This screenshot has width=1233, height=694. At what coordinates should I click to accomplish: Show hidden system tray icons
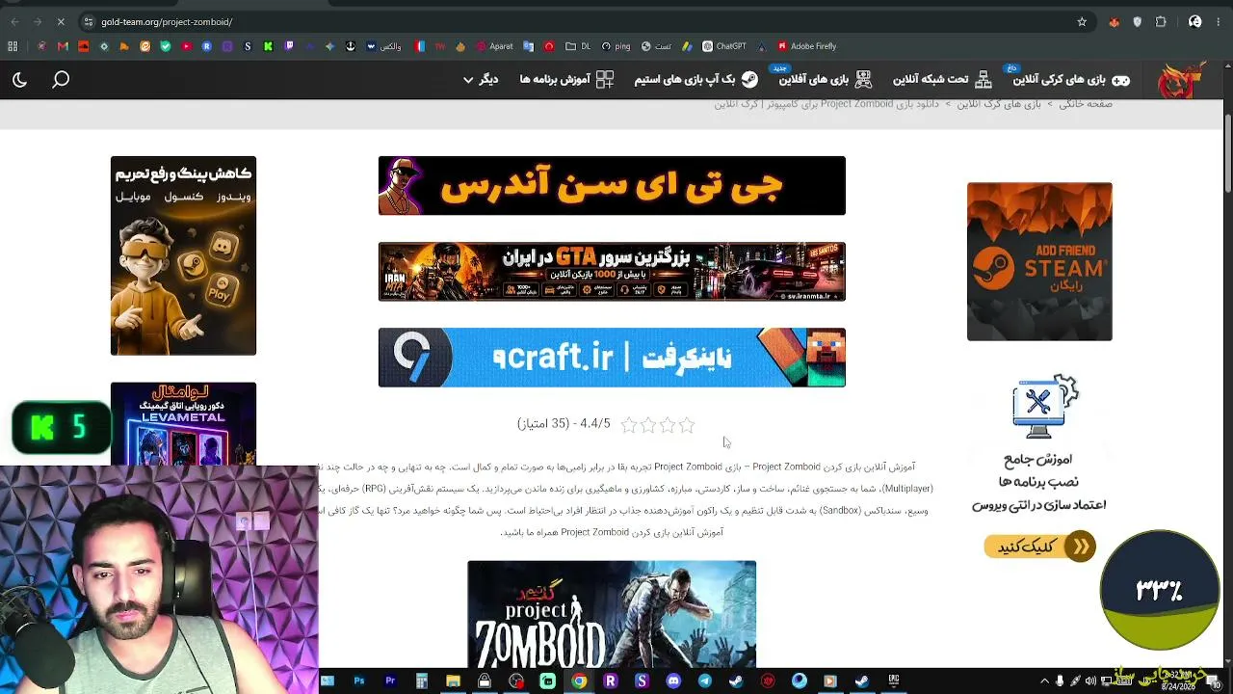pyautogui.click(x=1044, y=681)
